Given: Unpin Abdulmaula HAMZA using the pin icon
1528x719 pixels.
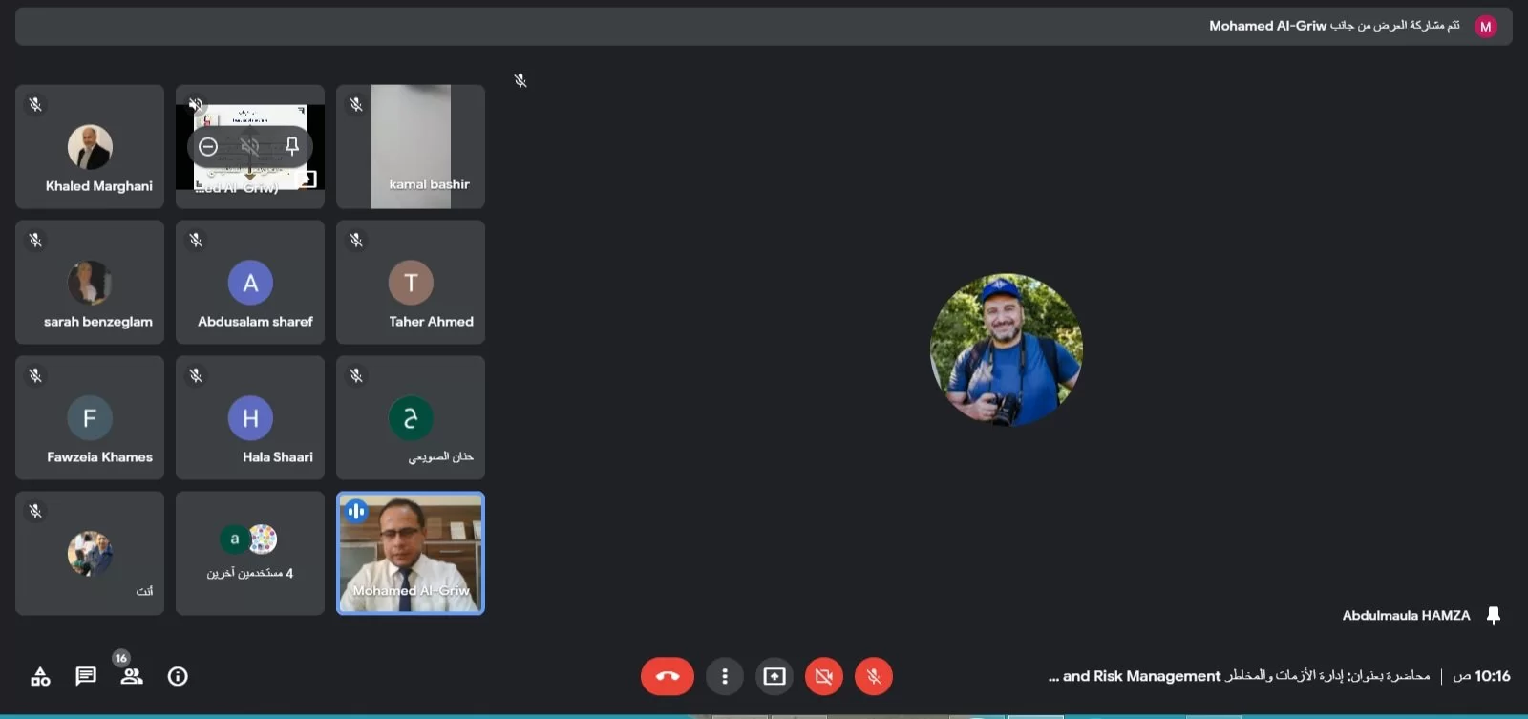Looking at the screenshot, I should click(1494, 616).
